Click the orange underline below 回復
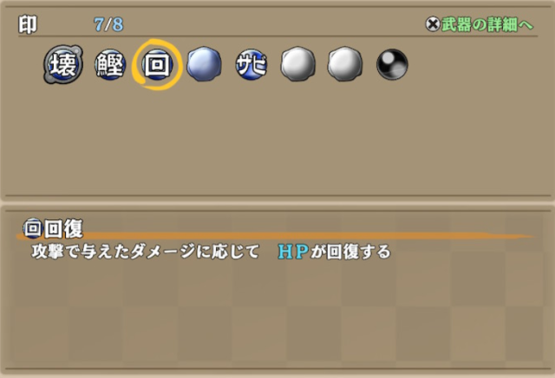555x378 pixels. (276, 236)
